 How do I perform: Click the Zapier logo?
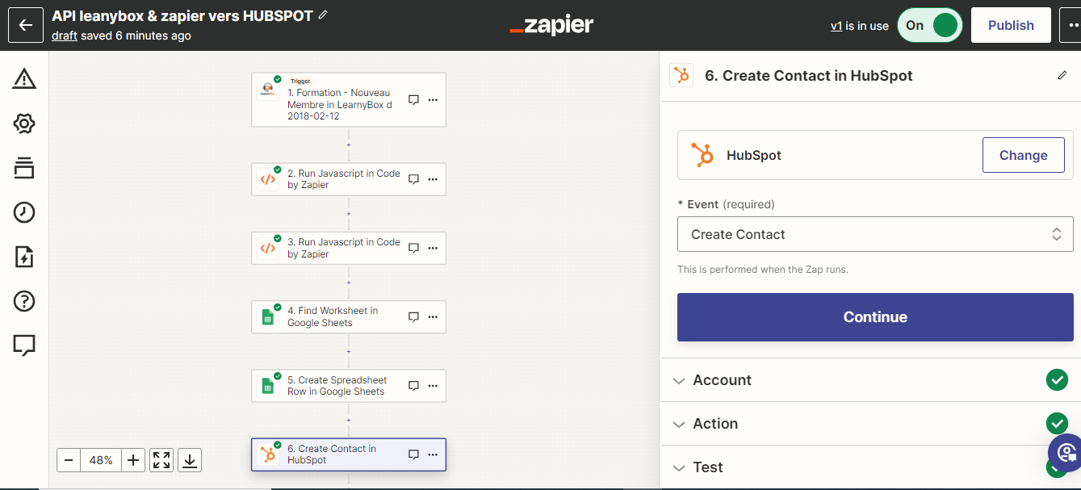point(551,25)
